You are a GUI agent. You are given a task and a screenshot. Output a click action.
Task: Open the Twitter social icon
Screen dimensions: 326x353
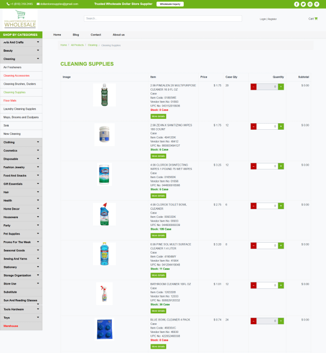click(303, 4)
